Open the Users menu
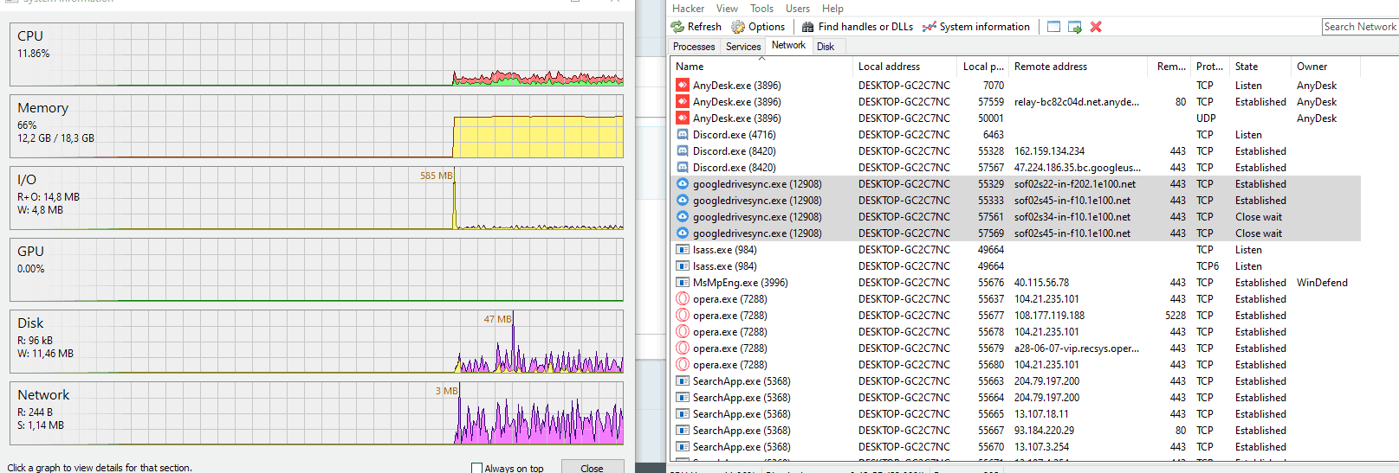1399x473 pixels. (798, 9)
